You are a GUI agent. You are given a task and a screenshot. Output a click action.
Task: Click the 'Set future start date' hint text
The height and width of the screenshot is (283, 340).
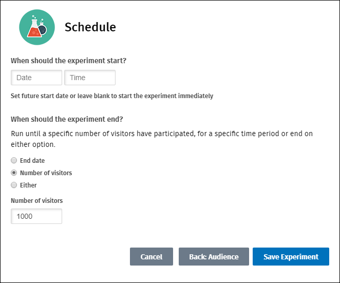tap(112, 96)
